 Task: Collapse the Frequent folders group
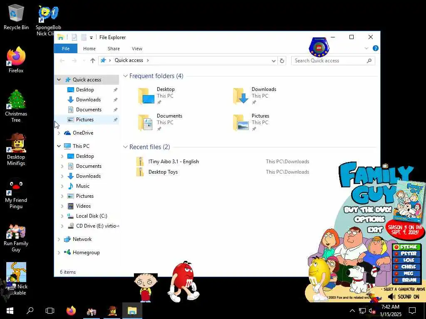click(x=125, y=76)
